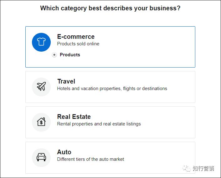The width and height of the screenshot is (221, 178).
Task: Click the bold Products label text
Action: click(x=70, y=55)
